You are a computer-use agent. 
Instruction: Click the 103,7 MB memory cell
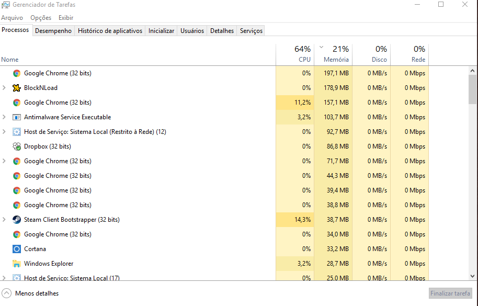point(333,117)
